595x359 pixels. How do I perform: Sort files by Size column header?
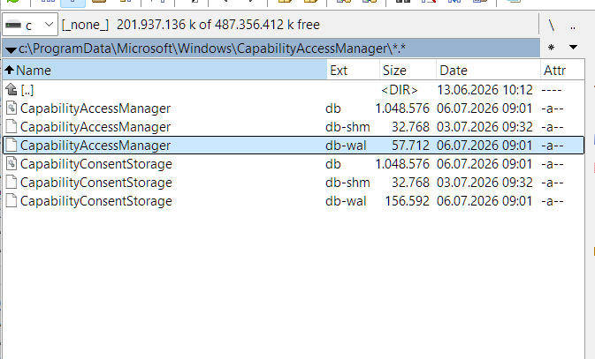pos(408,71)
